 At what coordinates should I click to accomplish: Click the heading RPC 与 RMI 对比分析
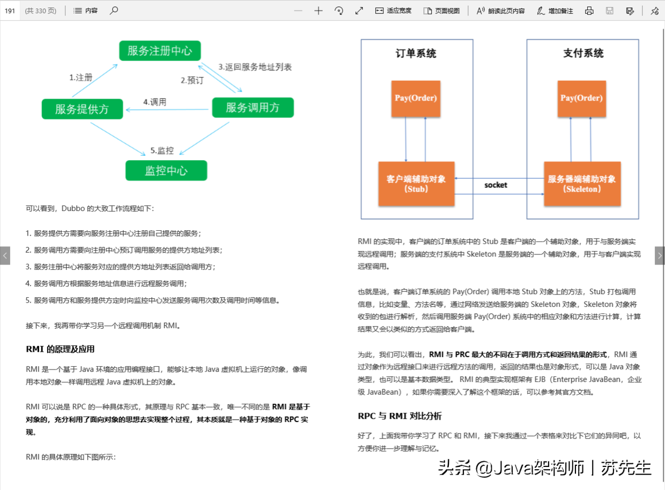[x=400, y=416]
